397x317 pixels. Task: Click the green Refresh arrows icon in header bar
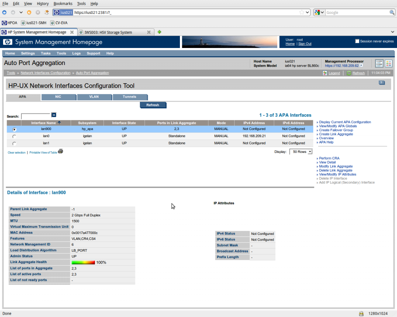click(349, 73)
